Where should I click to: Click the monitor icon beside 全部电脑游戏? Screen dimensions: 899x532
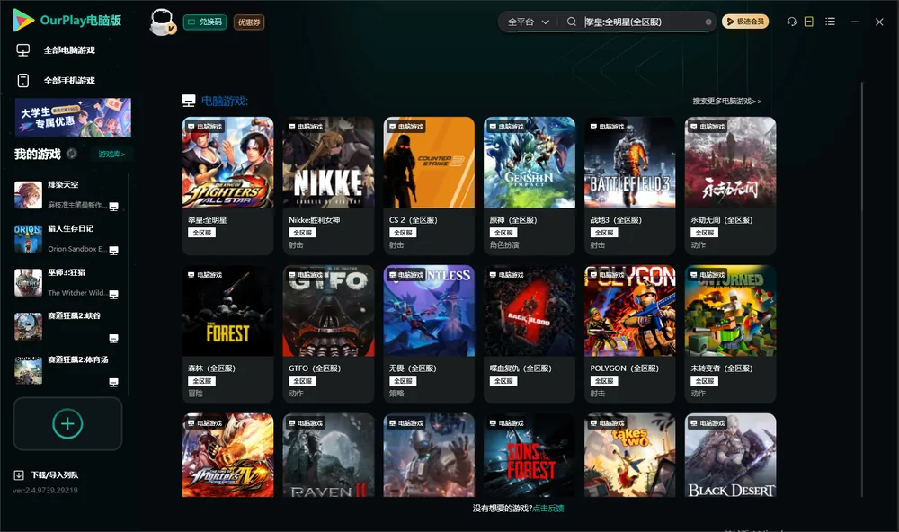(23, 50)
